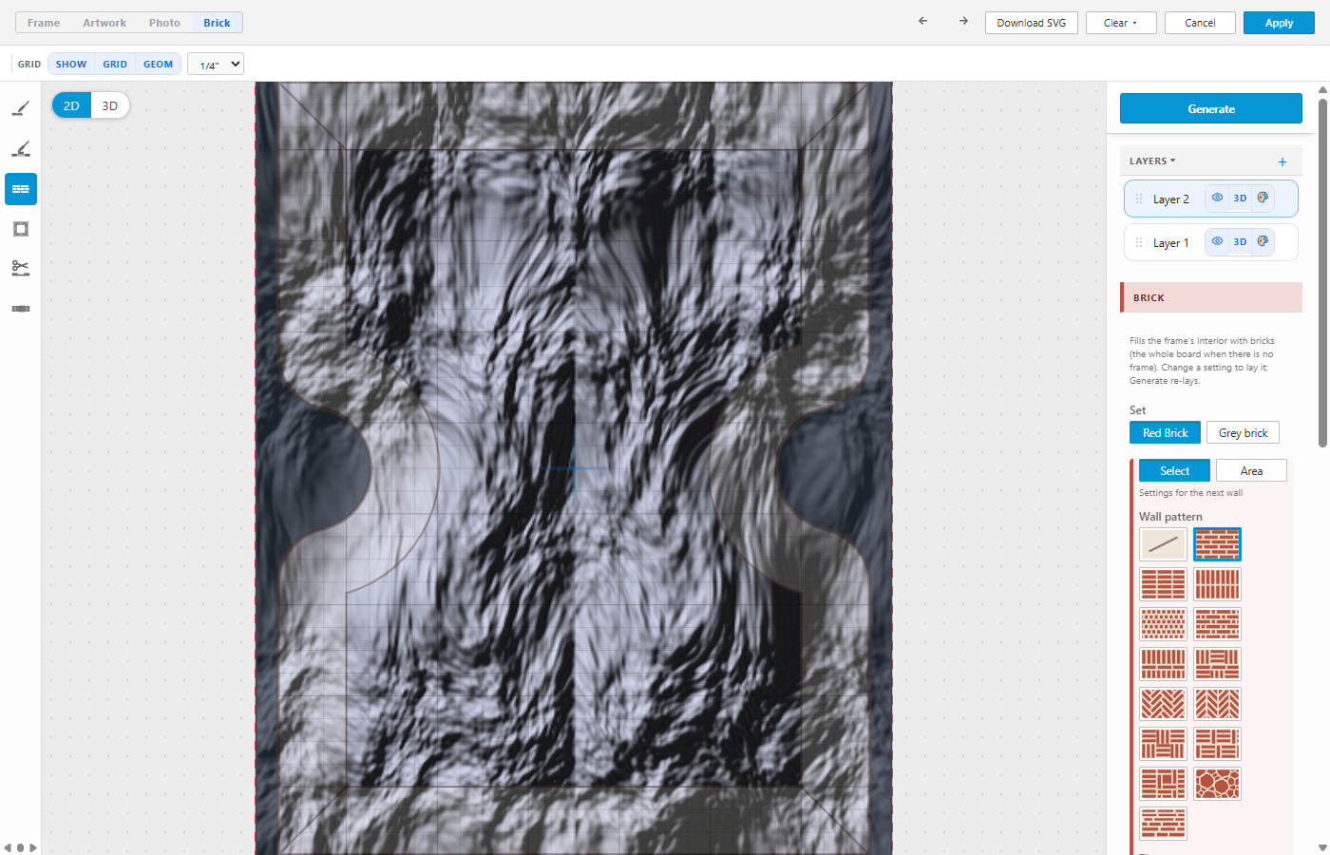Open the Artwork tab

(x=104, y=23)
